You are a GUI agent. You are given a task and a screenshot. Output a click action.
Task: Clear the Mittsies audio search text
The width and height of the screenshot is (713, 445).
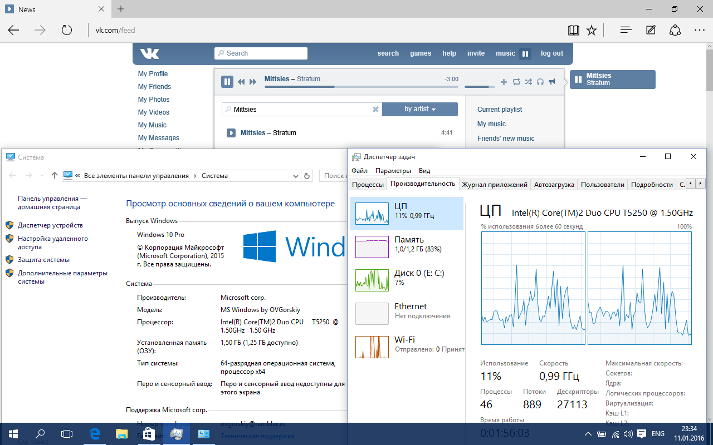375,110
